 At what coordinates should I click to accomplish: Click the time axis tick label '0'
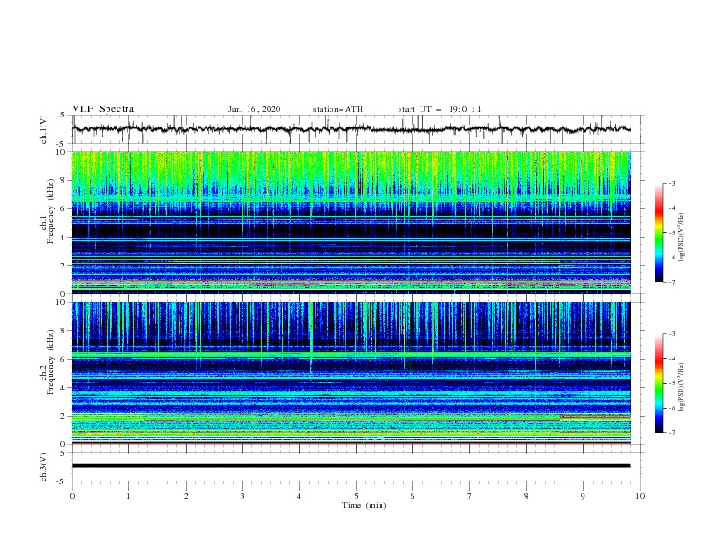[72, 496]
